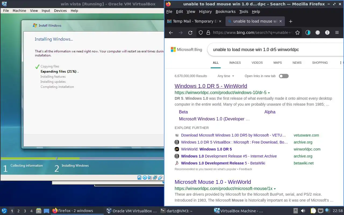The height and width of the screenshot is (215, 344).
Task: Click VirtualBox network status icon
Action: (155, 177)
